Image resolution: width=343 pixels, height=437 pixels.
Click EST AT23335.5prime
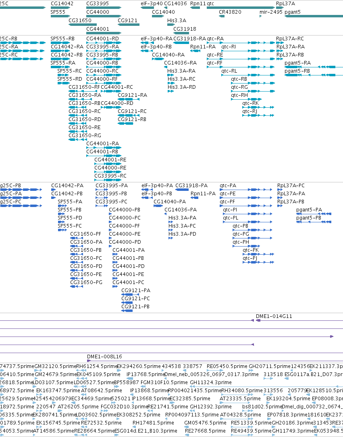coord(240,399)
